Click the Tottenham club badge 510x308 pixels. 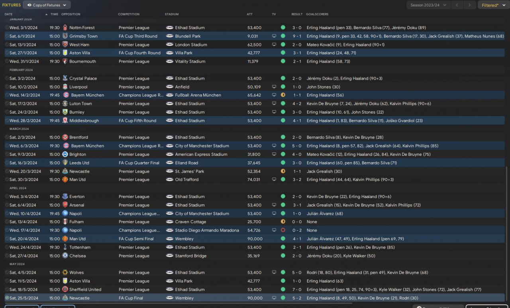pos(65,247)
